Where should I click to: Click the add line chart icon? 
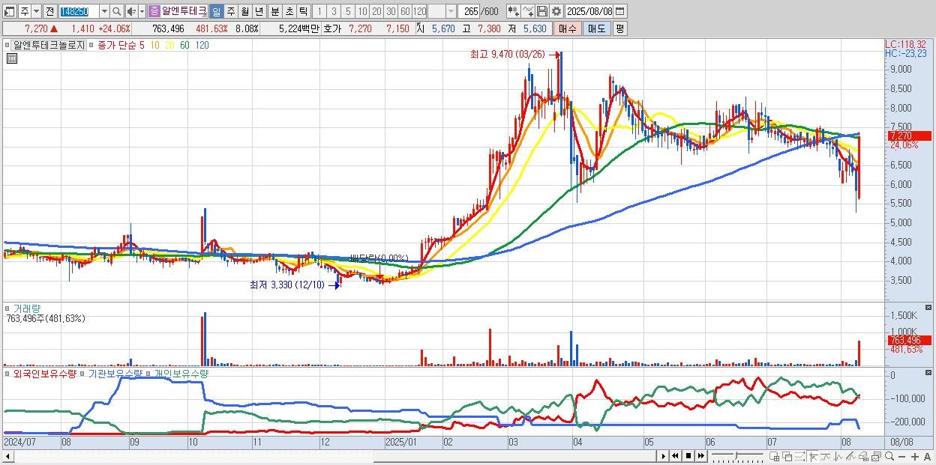point(528,11)
